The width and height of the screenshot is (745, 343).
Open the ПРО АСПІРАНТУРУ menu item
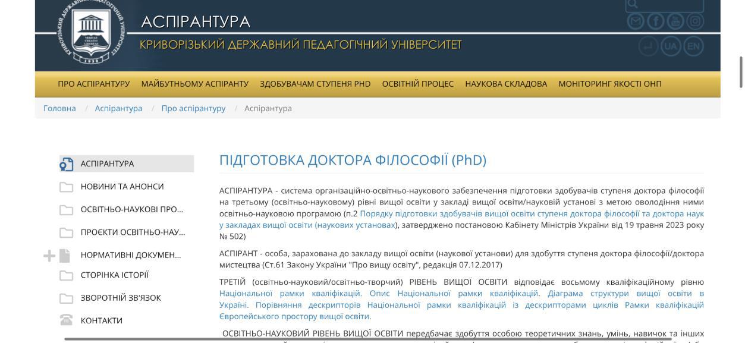(93, 84)
